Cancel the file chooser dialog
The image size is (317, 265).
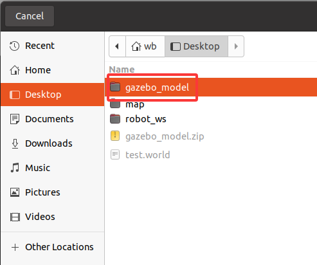(30, 16)
